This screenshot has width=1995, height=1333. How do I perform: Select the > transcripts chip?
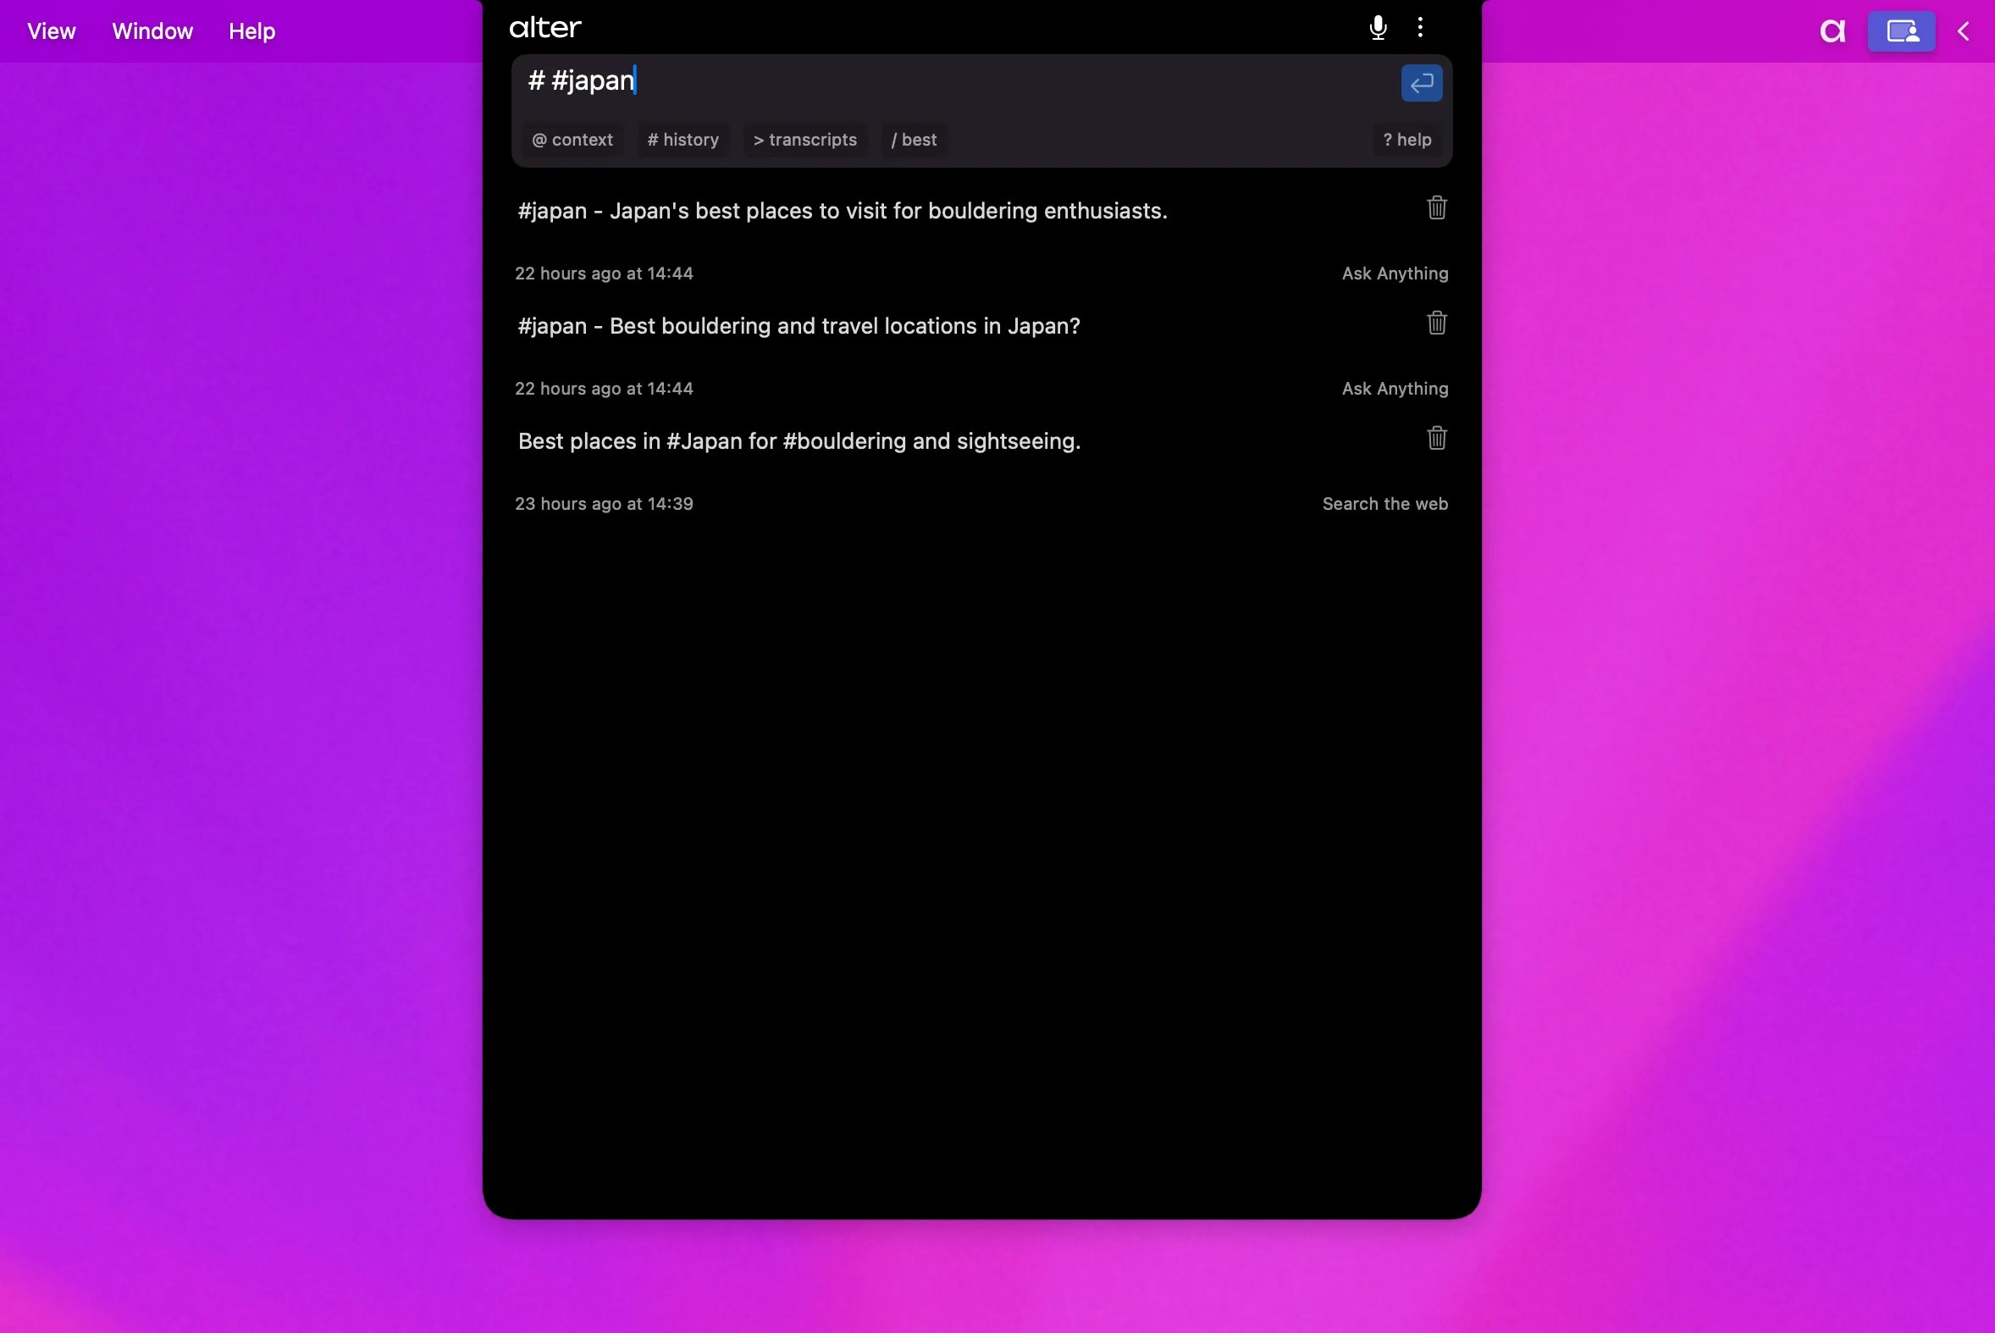pyautogui.click(x=804, y=141)
